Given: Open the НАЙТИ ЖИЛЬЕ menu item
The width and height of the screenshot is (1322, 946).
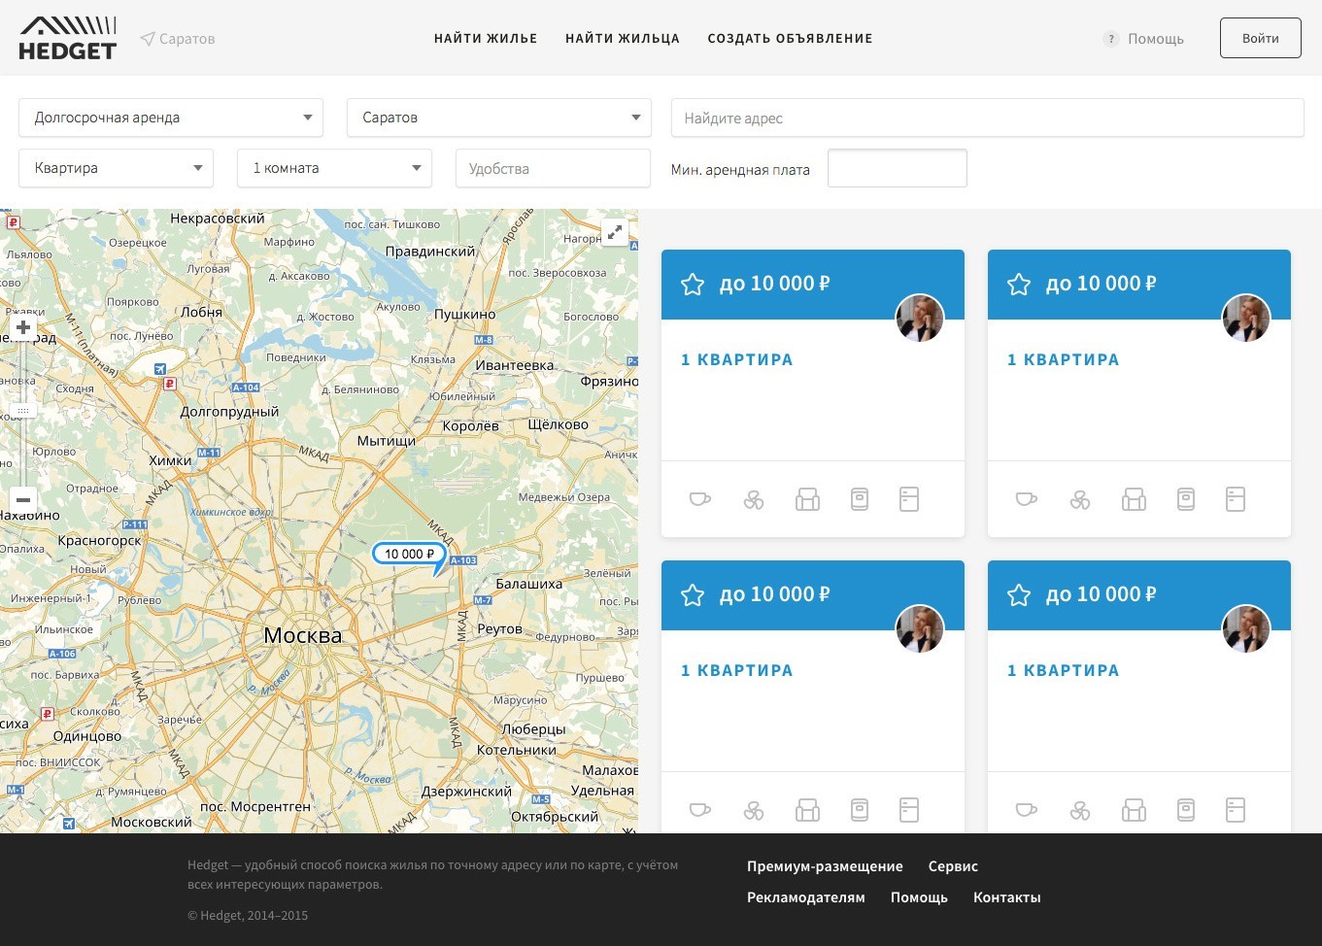Looking at the screenshot, I should coord(486,39).
